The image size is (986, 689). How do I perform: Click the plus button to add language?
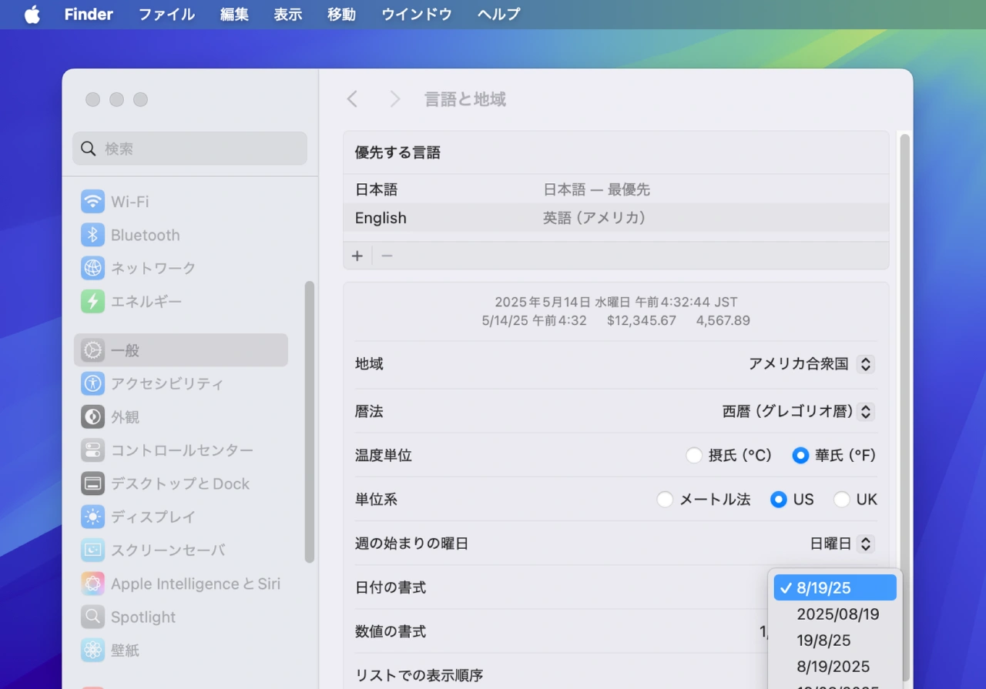tap(357, 256)
